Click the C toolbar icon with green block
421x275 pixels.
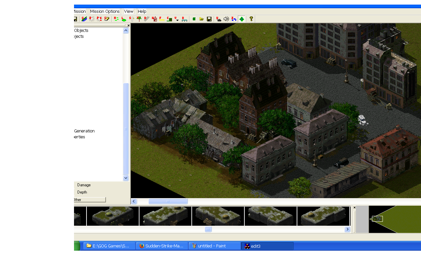(169, 19)
